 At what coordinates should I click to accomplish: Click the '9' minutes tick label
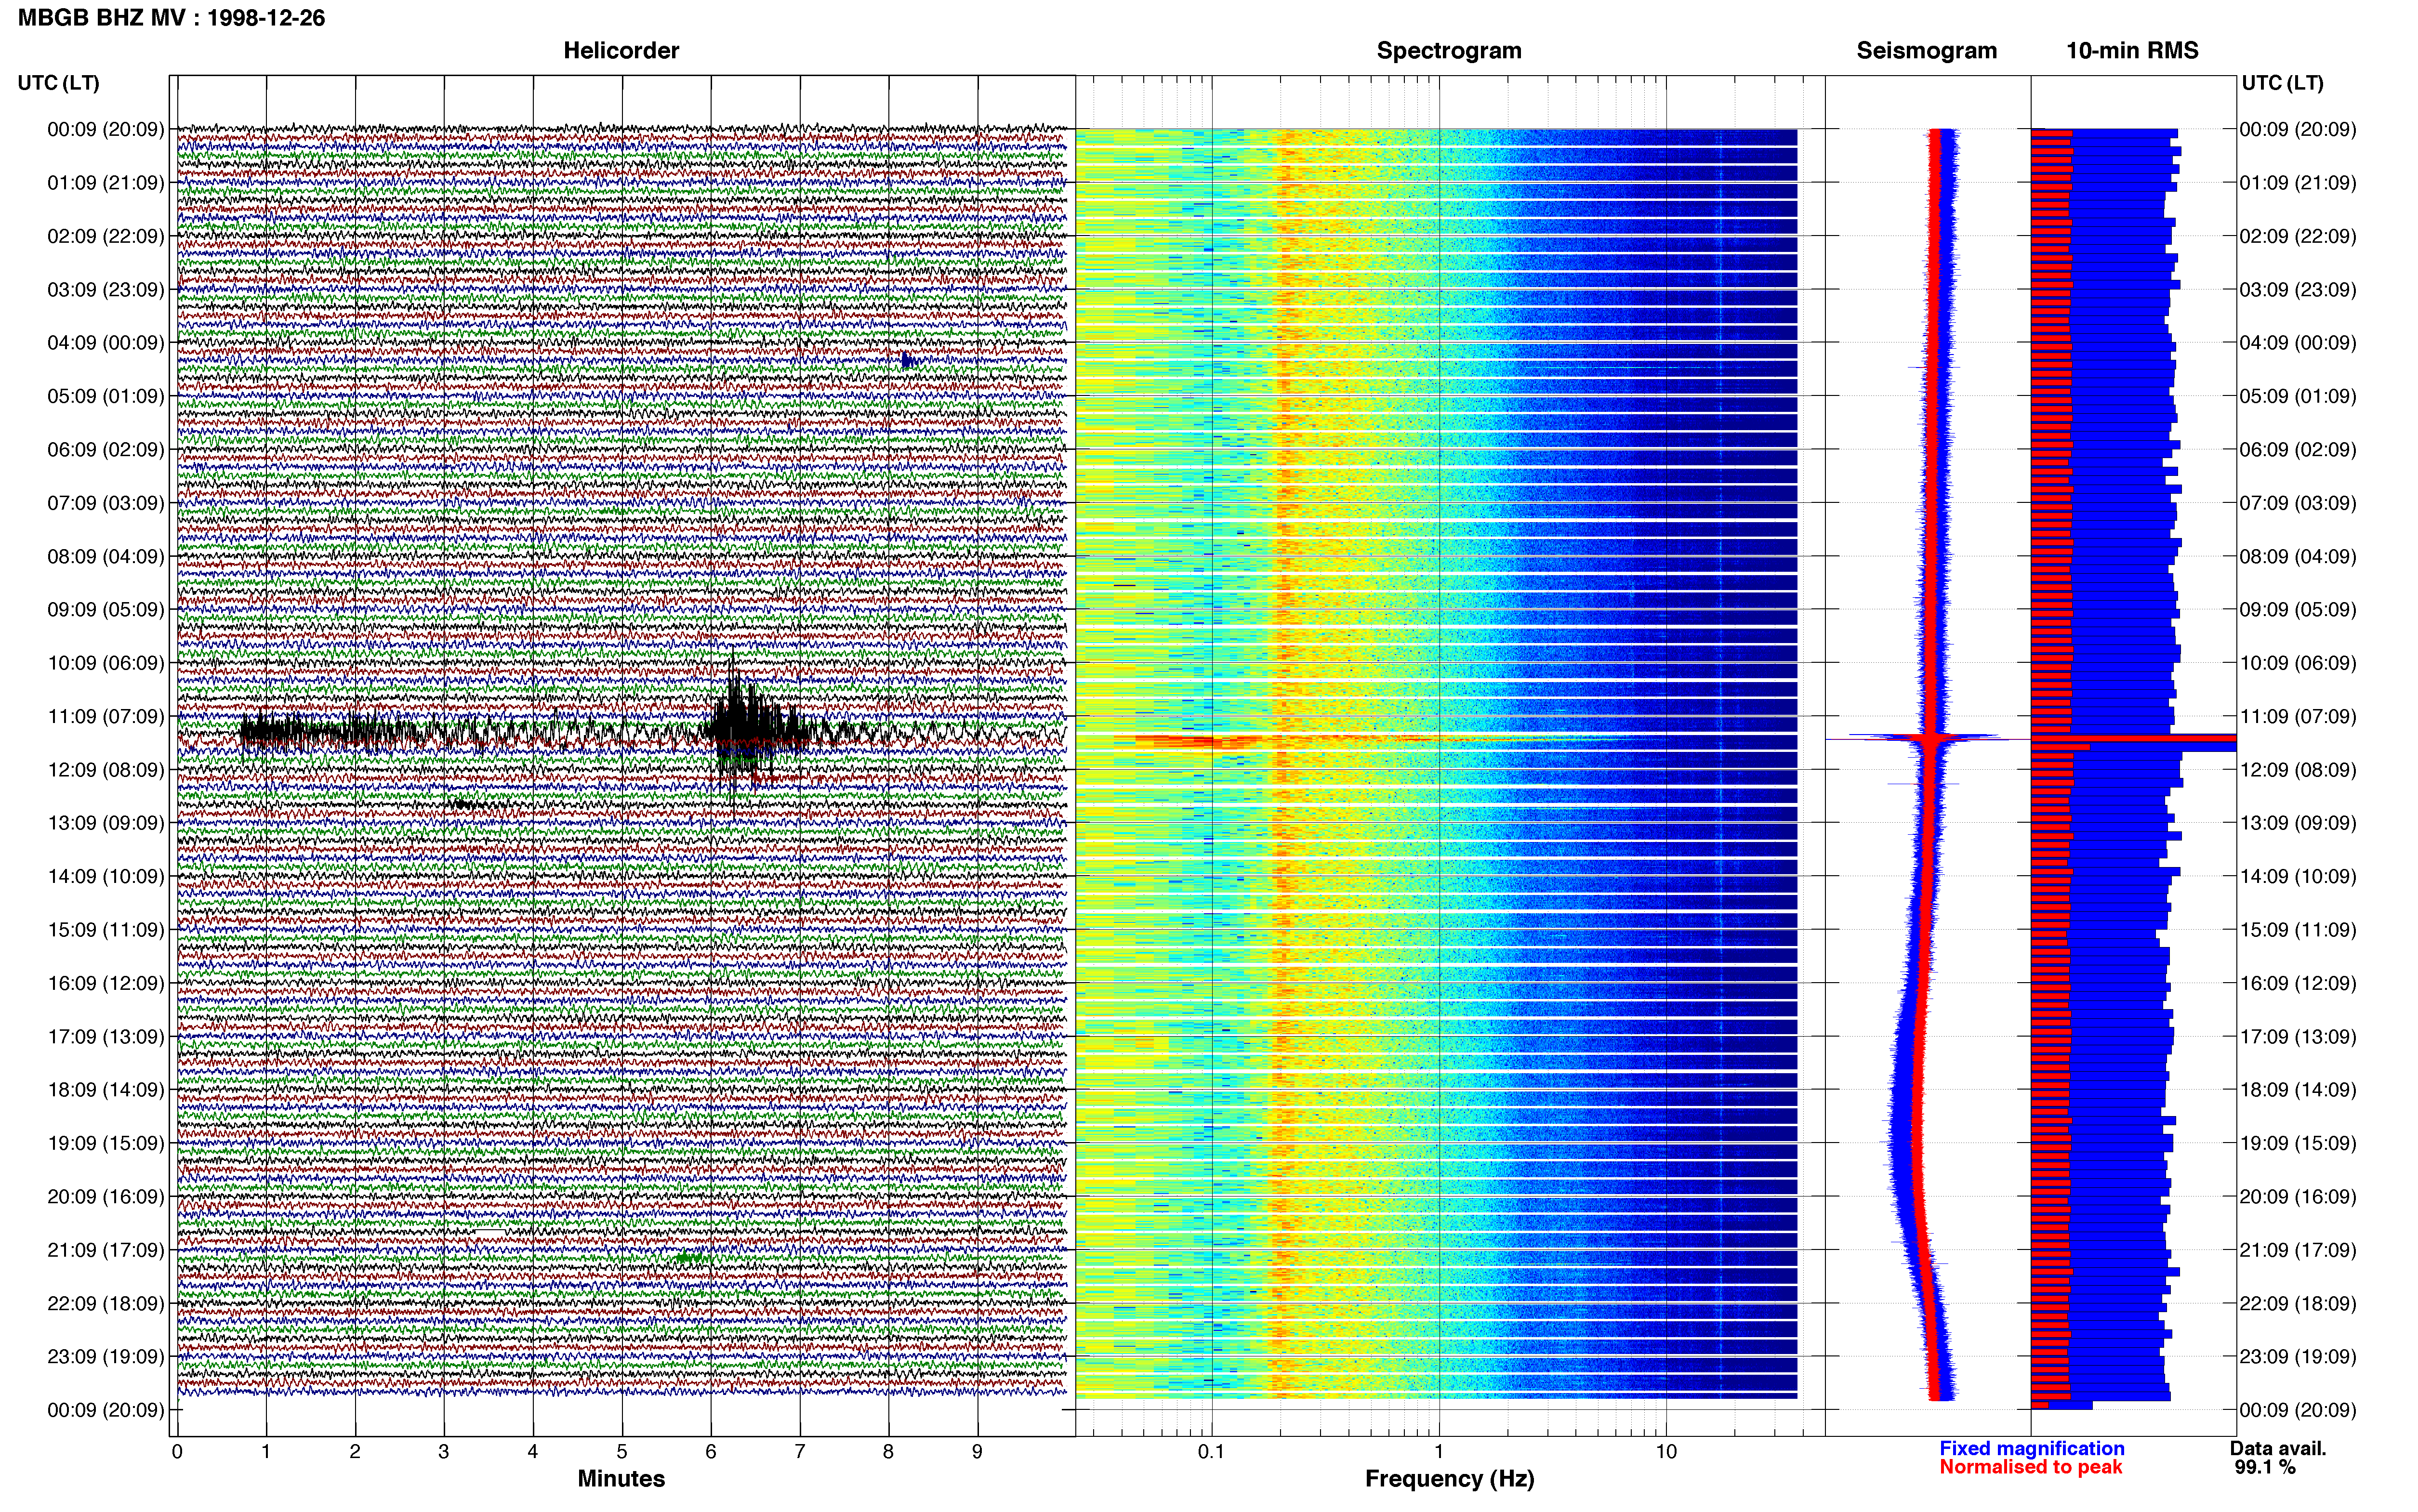click(x=977, y=1452)
